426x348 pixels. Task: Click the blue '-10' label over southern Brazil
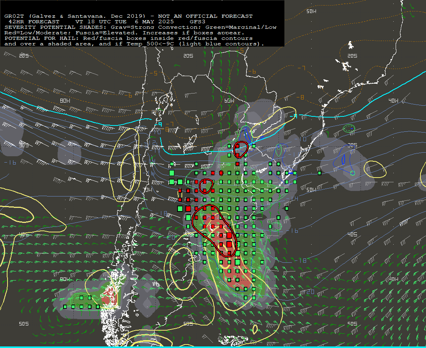pos(301,139)
